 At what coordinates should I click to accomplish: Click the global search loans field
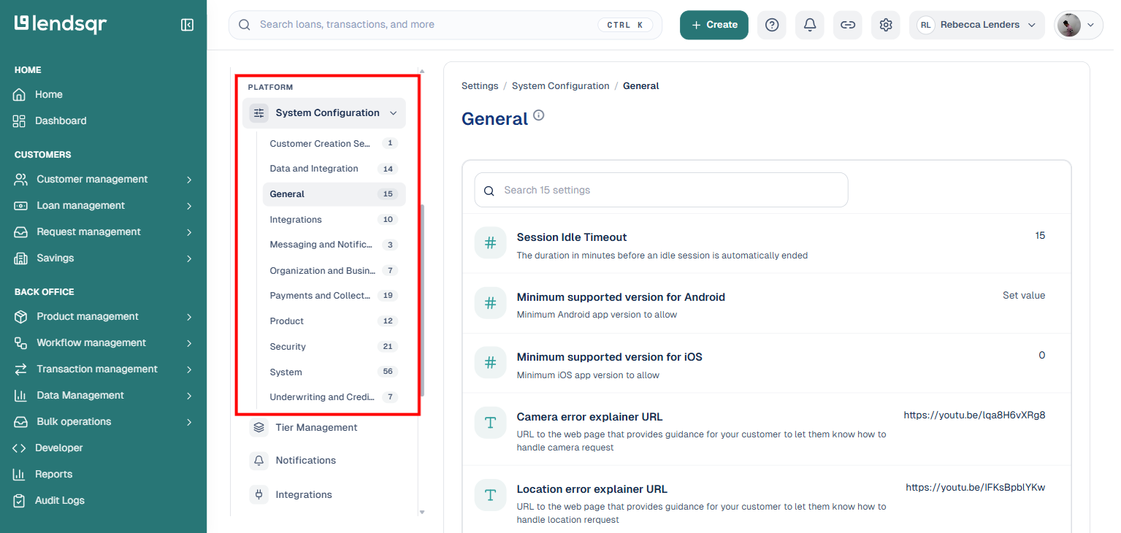click(x=445, y=25)
